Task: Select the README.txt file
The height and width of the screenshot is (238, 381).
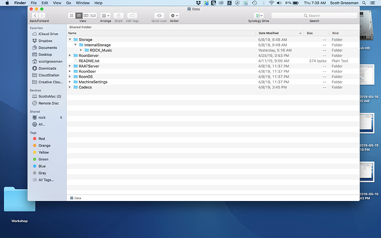Action: (89, 61)
